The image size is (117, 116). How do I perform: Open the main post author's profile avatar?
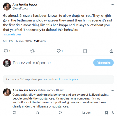pos(7,6)
